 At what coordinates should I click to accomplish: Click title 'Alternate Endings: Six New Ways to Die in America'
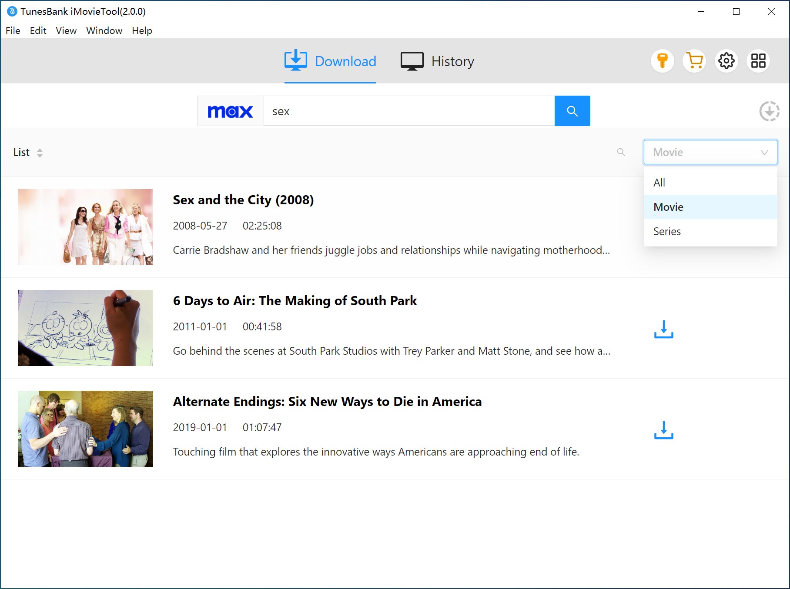pyautogui.click(x=327, y=402)
